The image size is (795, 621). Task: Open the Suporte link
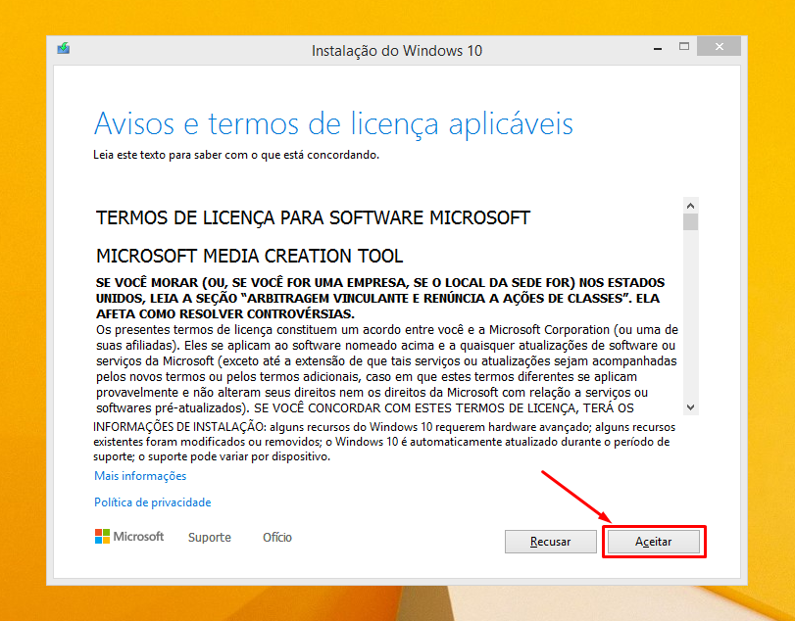210,537
